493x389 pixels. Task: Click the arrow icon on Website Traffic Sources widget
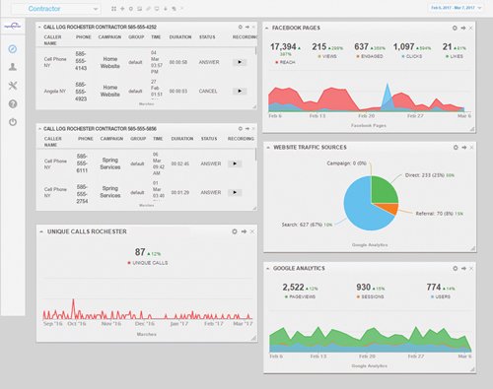(x=463, y=148)
